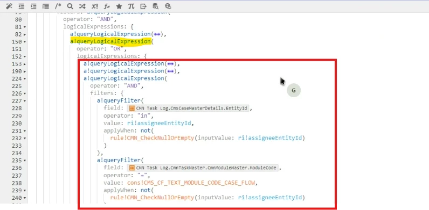The image size is (429, 210).
Task: Click a!queryFilter on line 227
Action: pos(119,100)
